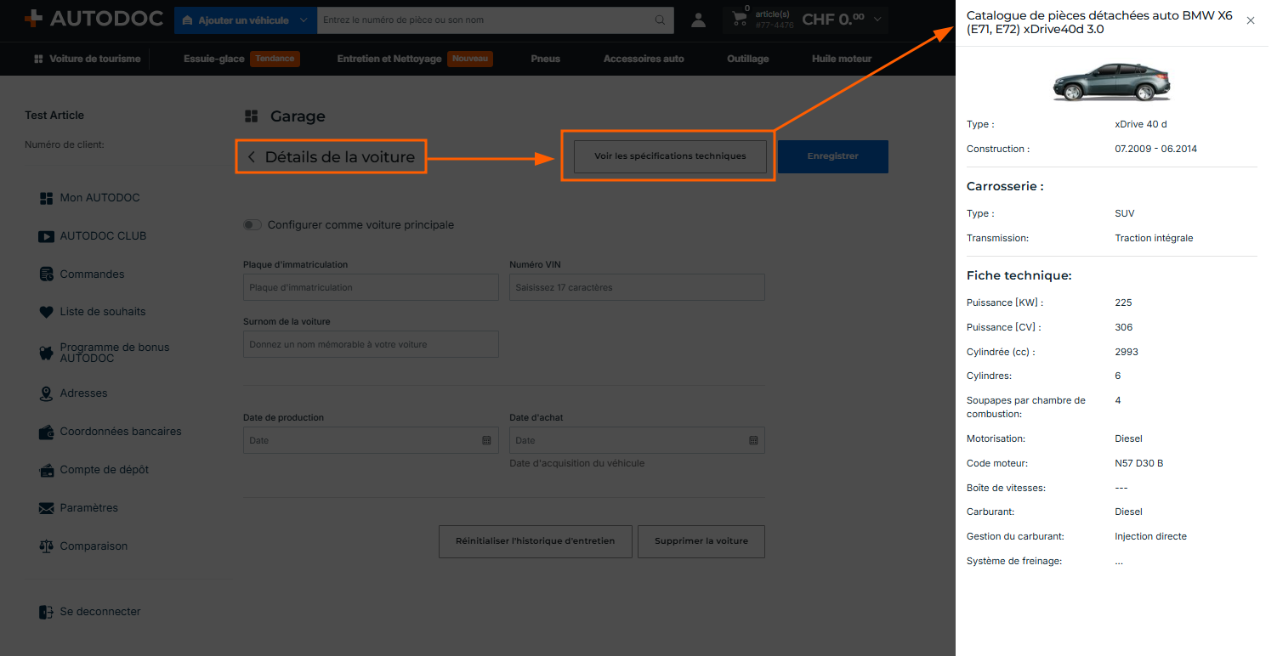The width and height of the screenshot is (1277, 656).
Task: Open the user account profile icon
Action: click(698, 20)
